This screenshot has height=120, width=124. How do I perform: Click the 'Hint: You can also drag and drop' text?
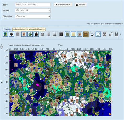point(105,24)
